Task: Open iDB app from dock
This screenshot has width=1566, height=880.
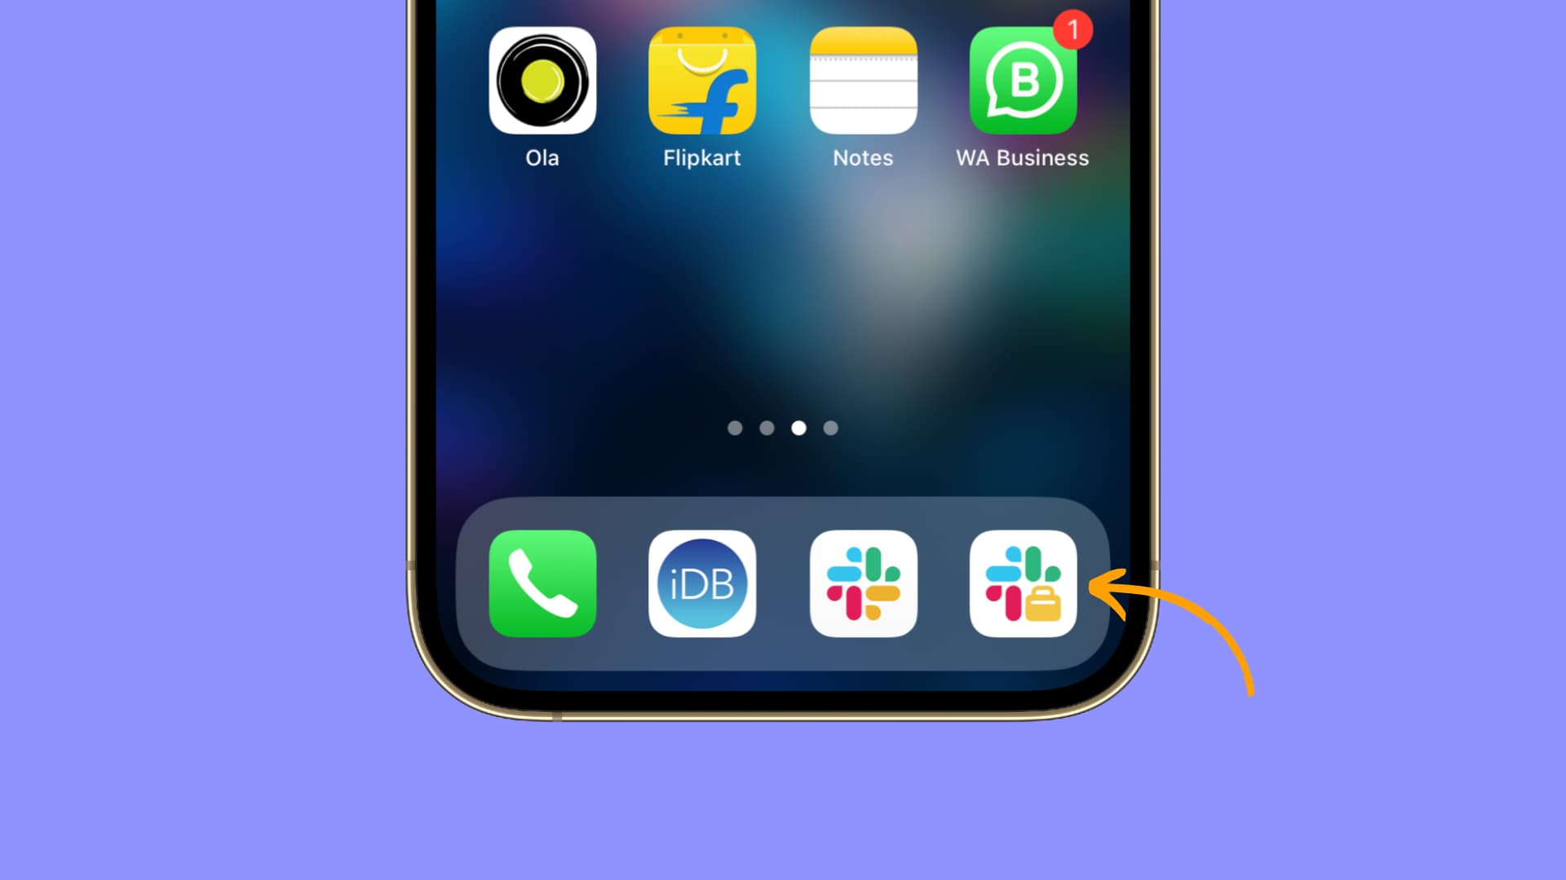Action: (x=701, y=583)
